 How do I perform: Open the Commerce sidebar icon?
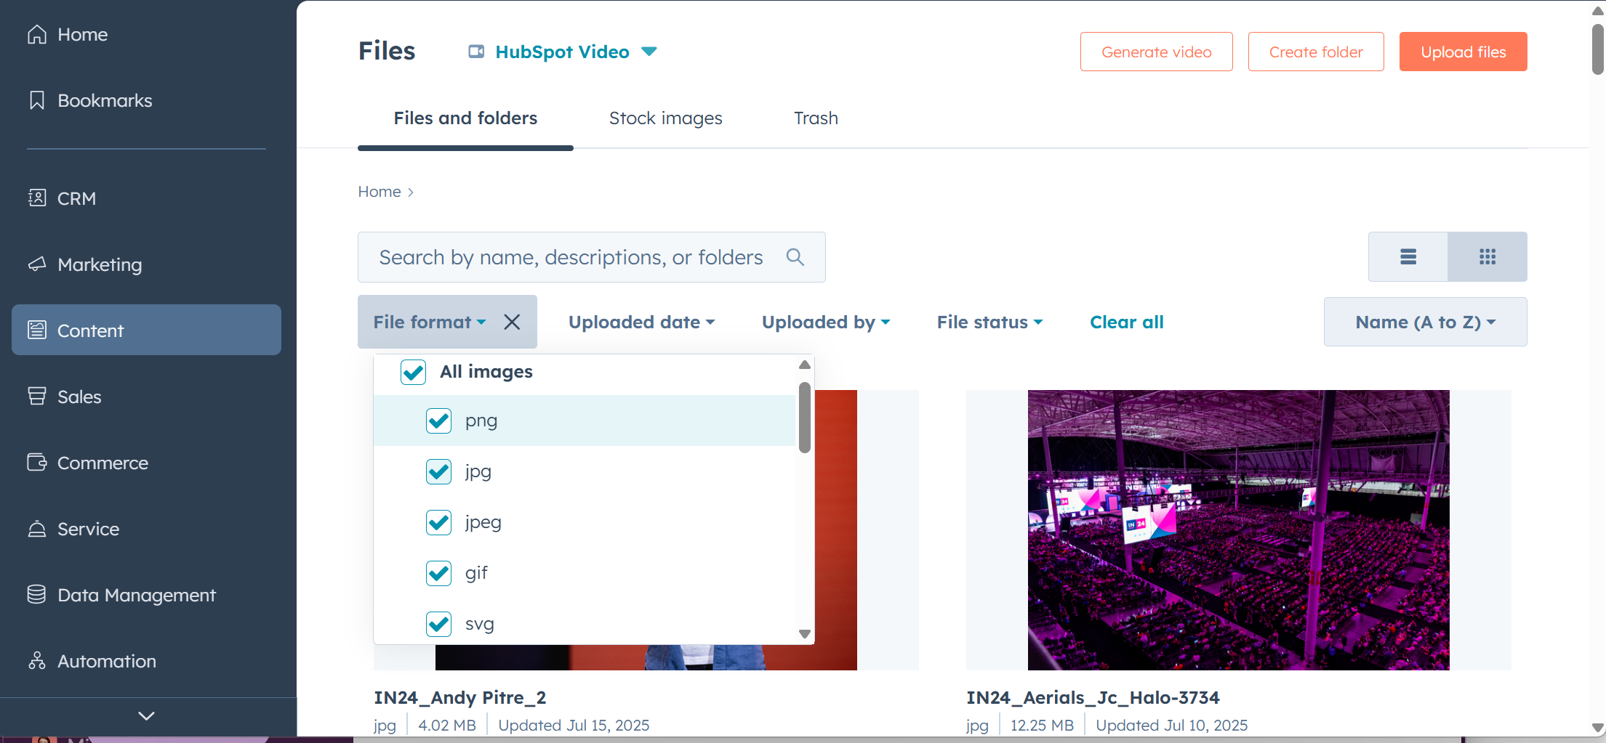pos(37,463)
